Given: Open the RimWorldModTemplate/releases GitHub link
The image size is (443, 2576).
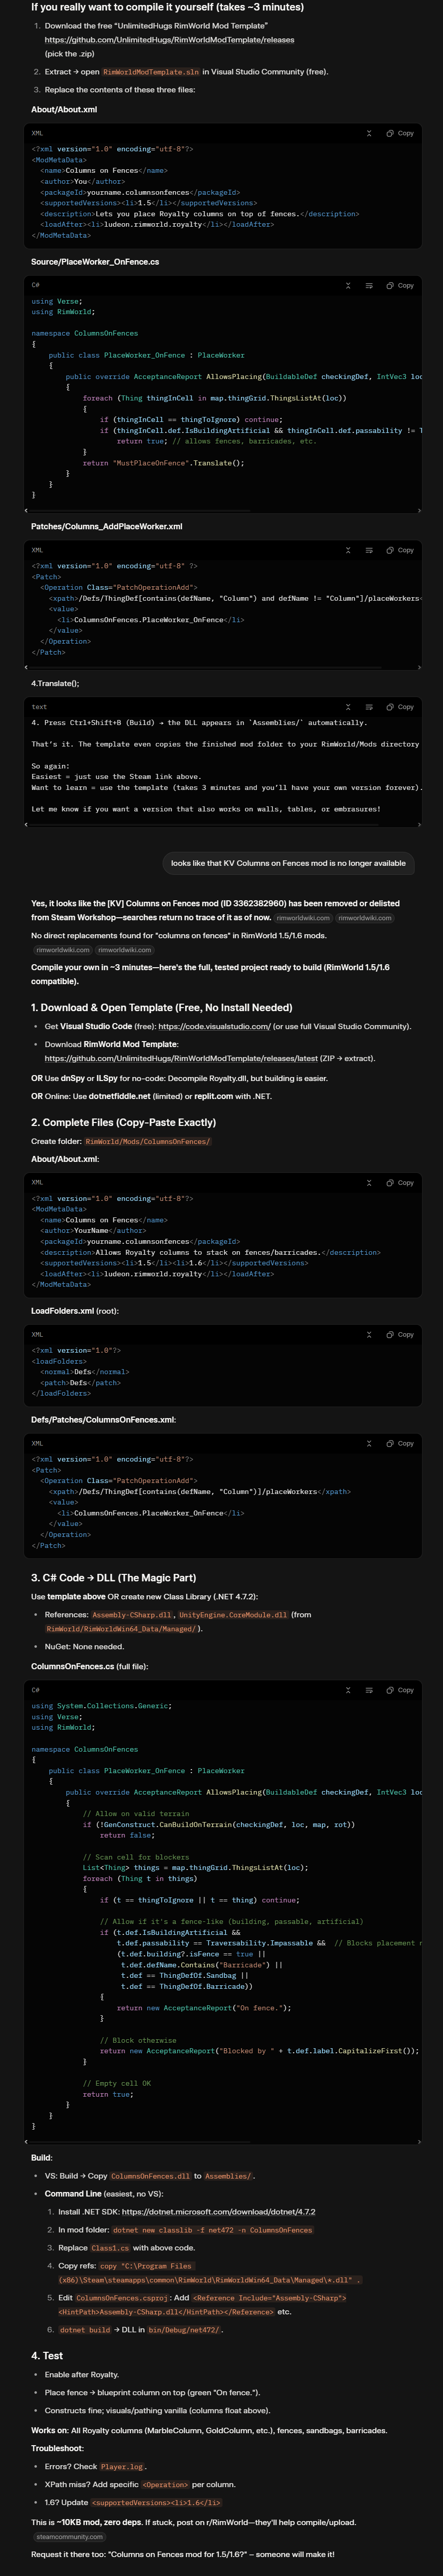Looking at the screenshot, I should (169, 40).
